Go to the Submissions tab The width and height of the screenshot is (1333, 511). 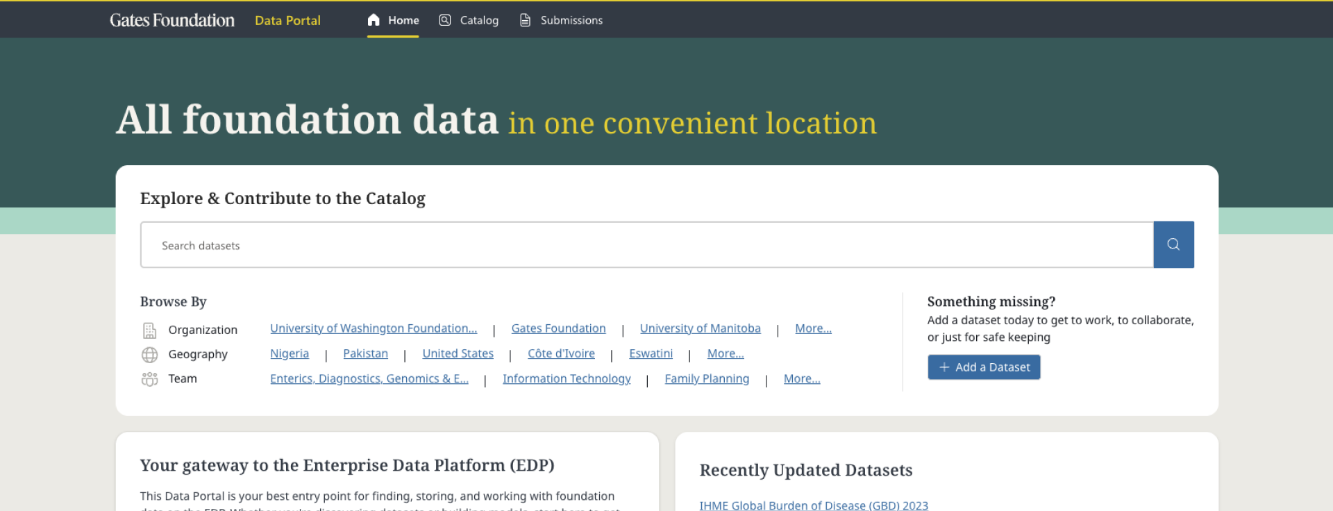click(x=571, y=20)
